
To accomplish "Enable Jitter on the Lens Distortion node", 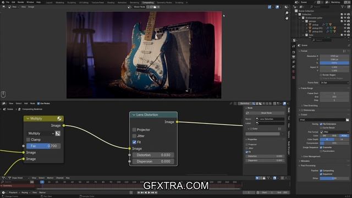I will (134, 136).
